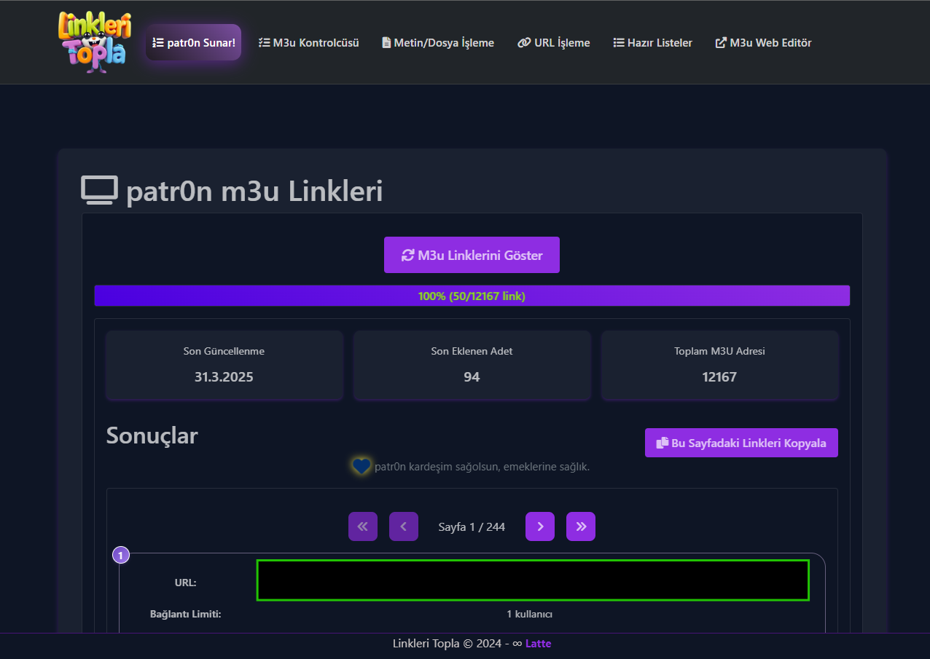Go to the previous page with the left arrow
Image resolution: width=930 pixels, height=659 pixels.
click(404, 526)
